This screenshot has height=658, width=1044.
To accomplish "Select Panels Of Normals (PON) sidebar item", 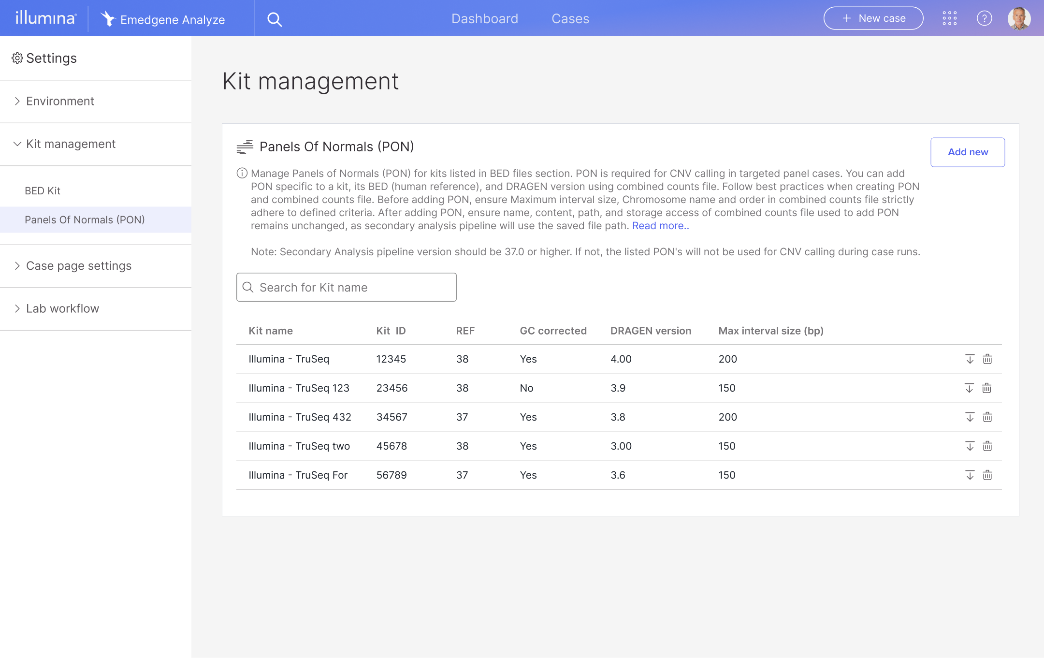I will [x=96, y=219].
